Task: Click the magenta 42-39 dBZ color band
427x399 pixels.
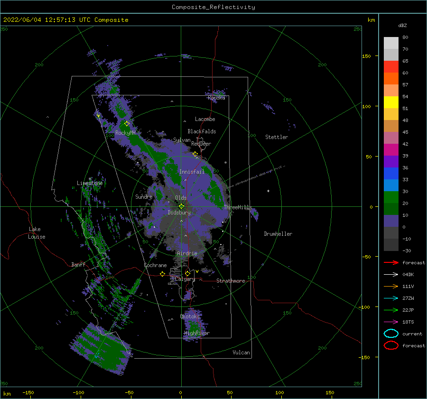Action: click(x=391, y=150)
